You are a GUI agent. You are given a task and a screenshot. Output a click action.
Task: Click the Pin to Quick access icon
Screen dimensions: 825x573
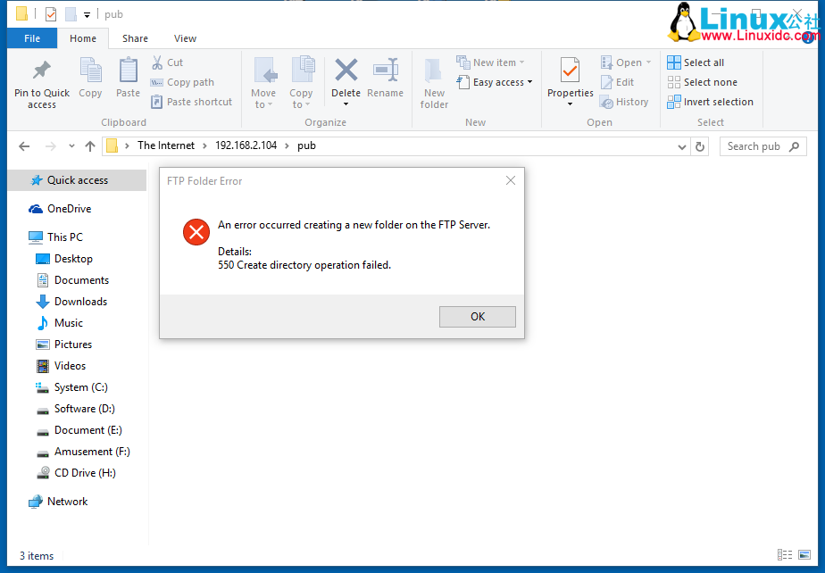point(41,71)
